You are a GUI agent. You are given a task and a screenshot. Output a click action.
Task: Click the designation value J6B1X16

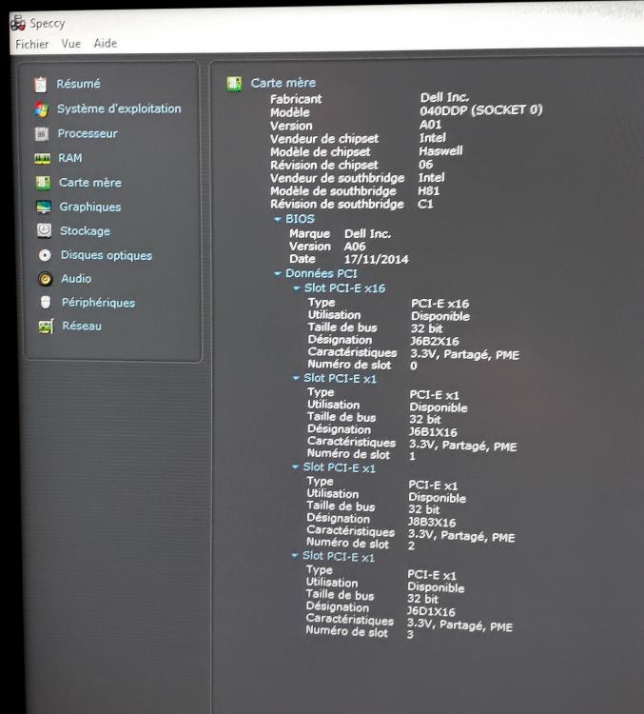click(433, 431)
